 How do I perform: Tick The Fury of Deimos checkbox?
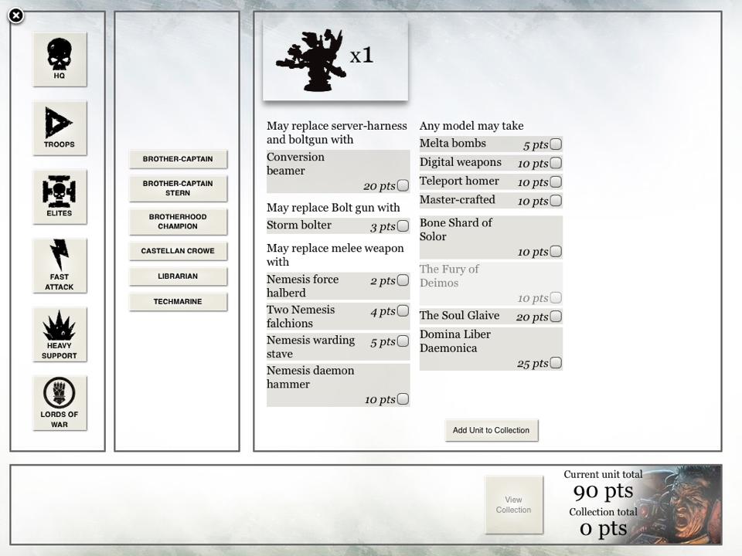(x=556, y=297)
